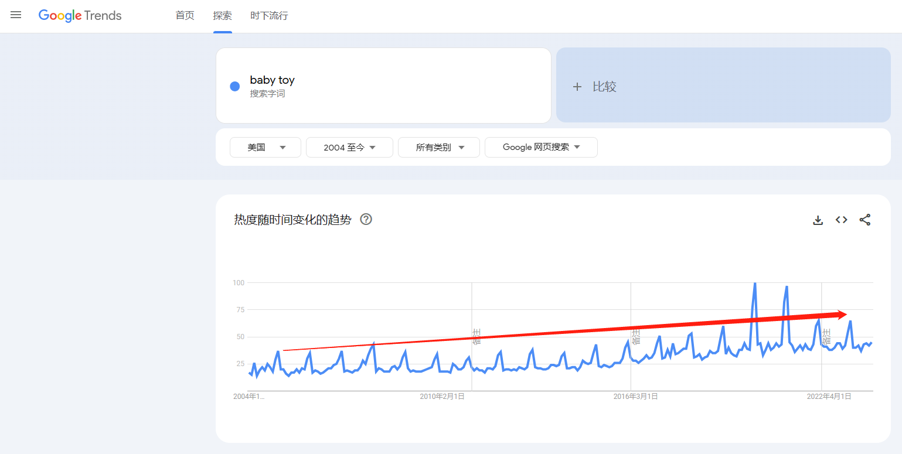The image size is (902, 454).
Task: Open the 2004 至今 time range dropdown
Action: click(349, 148)
